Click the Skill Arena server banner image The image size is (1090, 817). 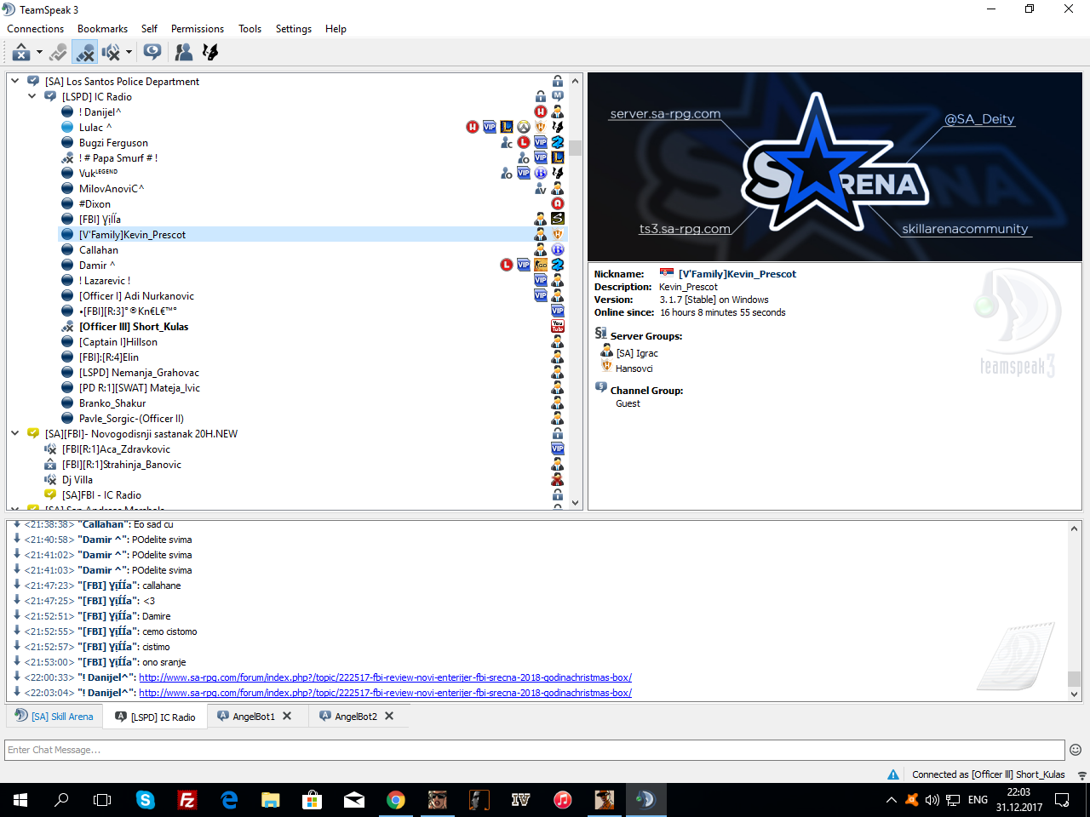coord(835,167)
